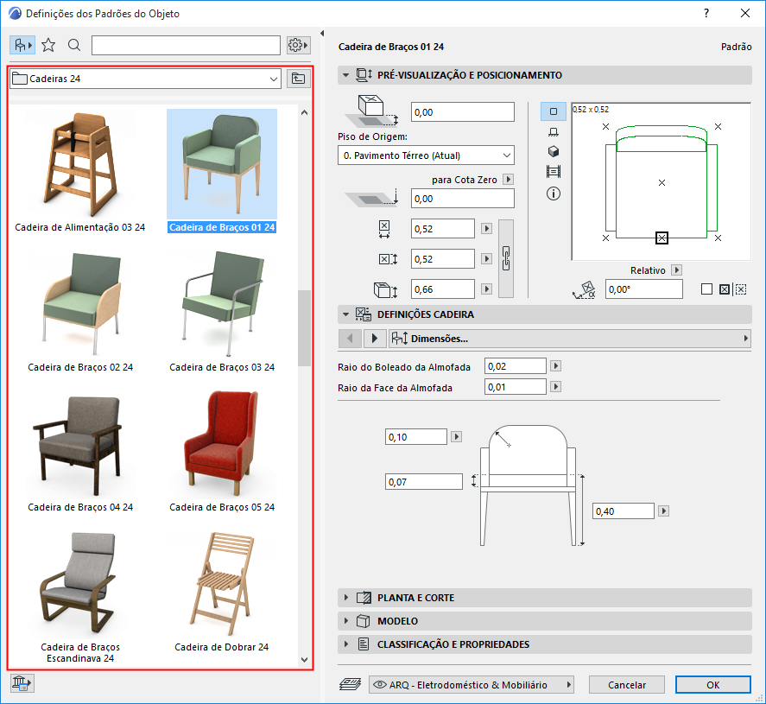Toggle the chain link dimension lock
This screenshot has height=704, width=766.
tap(507, 258)
